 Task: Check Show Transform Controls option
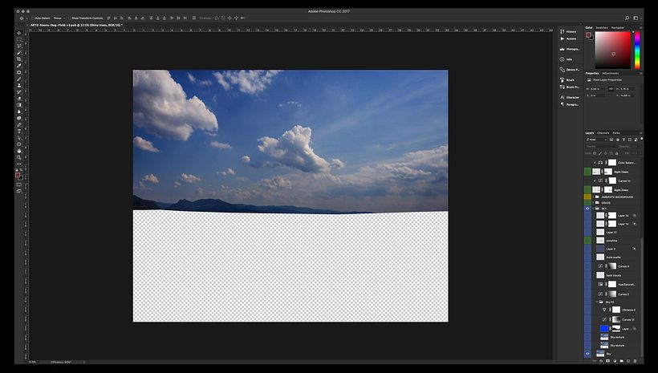69,17
